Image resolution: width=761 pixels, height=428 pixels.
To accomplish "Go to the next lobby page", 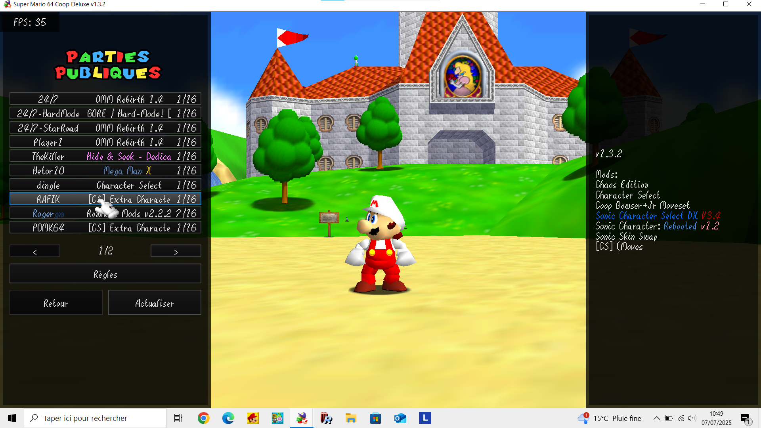I will [176, 251].
